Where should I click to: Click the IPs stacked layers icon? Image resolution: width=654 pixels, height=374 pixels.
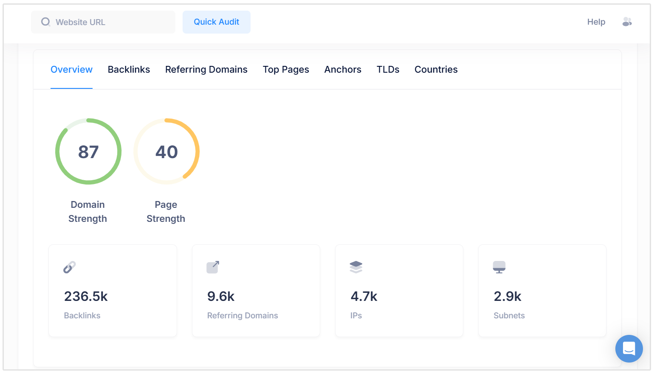pyautogui.click(x=356, y=267)
